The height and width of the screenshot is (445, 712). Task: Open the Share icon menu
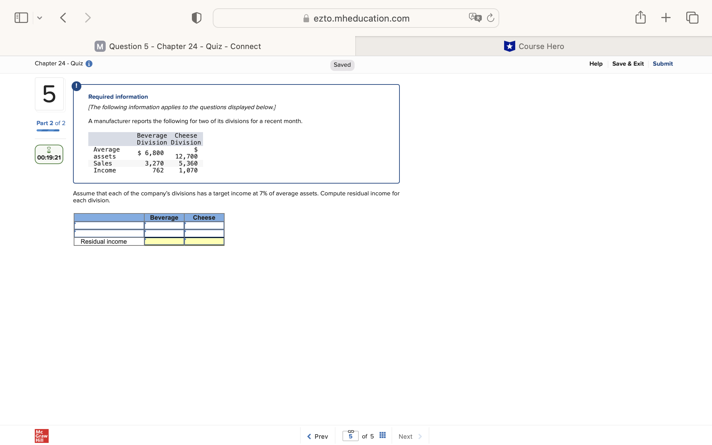pos(640,17)
